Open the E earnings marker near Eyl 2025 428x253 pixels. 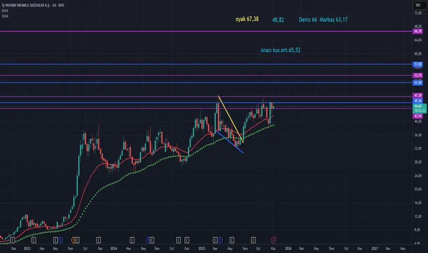[x=253, y=240]
